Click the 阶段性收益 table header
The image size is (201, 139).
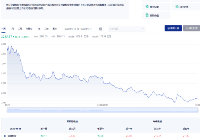click(x=72, y=121)
